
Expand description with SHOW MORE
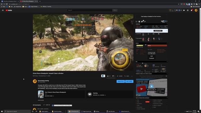(41, 100)
